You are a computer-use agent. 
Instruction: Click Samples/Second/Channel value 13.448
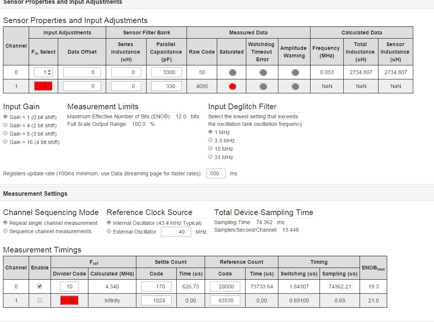[x=290, y=230]
